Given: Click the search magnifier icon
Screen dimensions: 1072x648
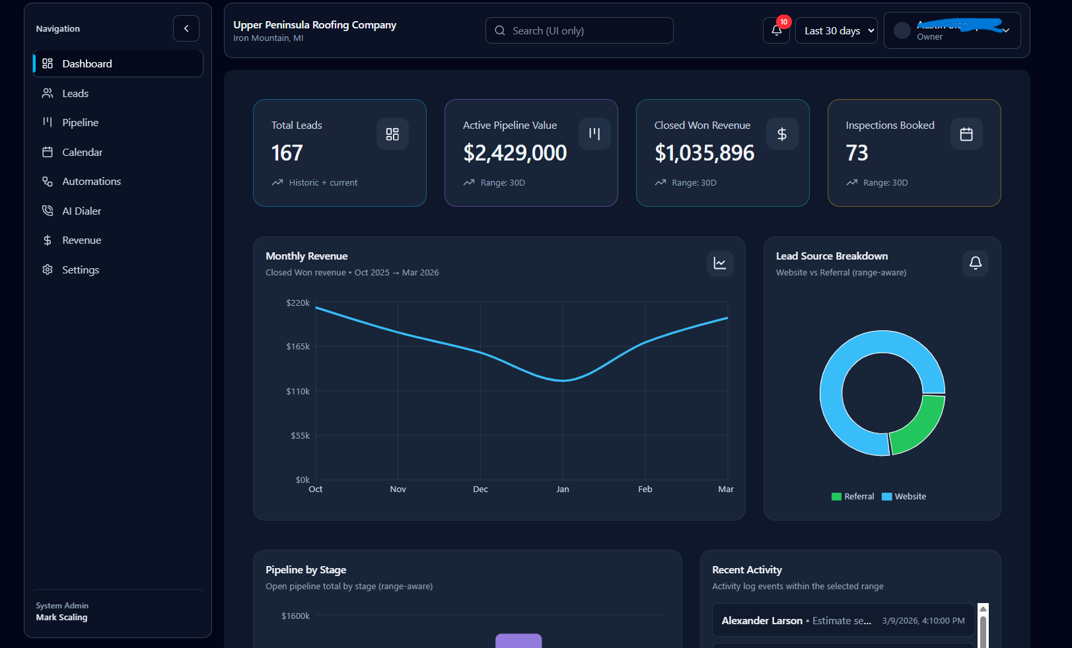Looking at the screenshot, I should point(500,30).
